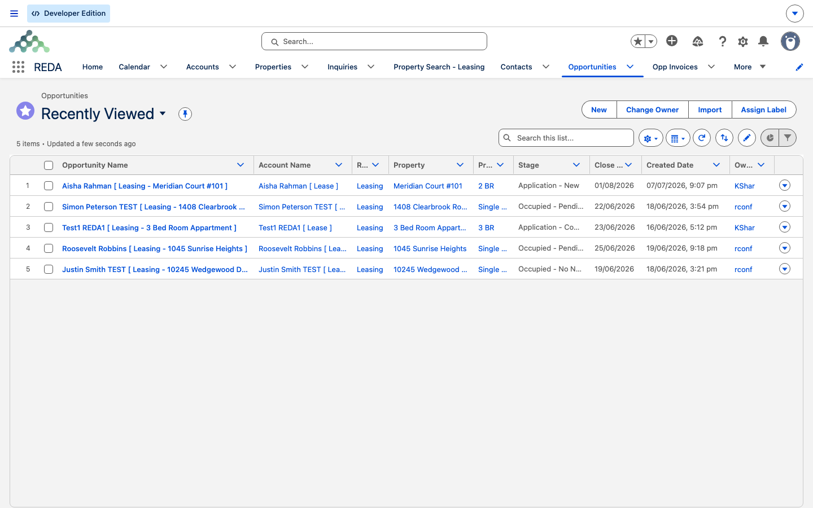
Task: Refresh the opportunities list
Action: pos(702,138)
